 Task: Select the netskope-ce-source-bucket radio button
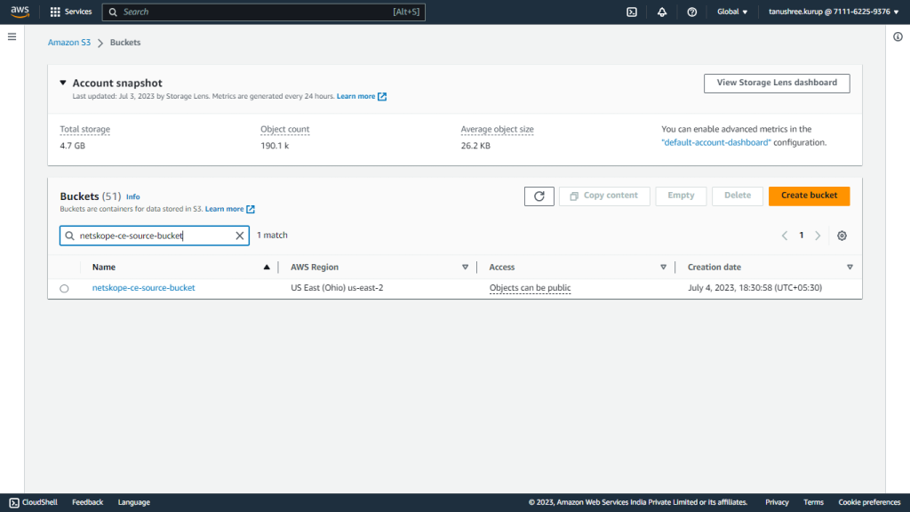(x=64, y=289)
